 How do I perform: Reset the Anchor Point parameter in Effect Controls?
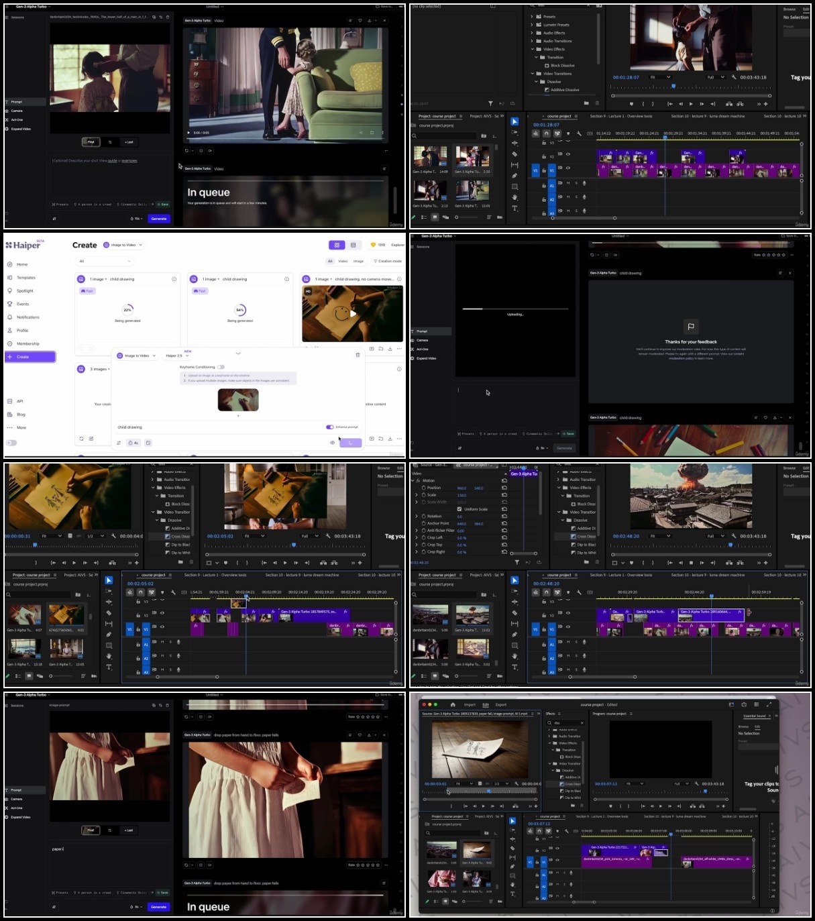[504, 523]
